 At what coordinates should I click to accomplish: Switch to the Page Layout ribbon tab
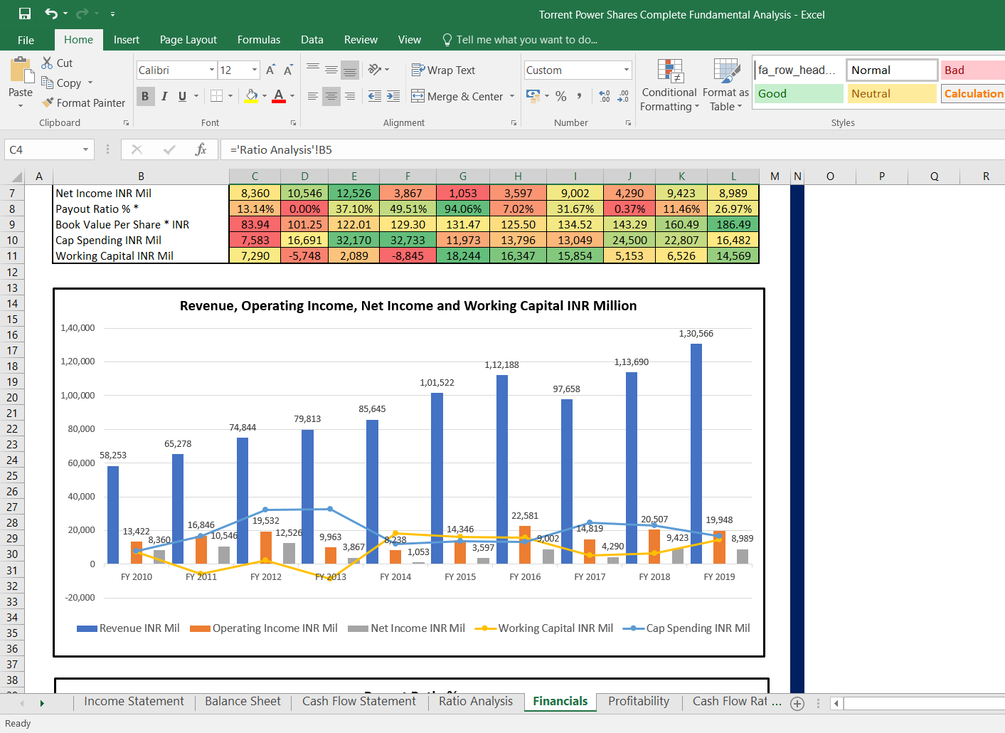click(x=188, y=40)
